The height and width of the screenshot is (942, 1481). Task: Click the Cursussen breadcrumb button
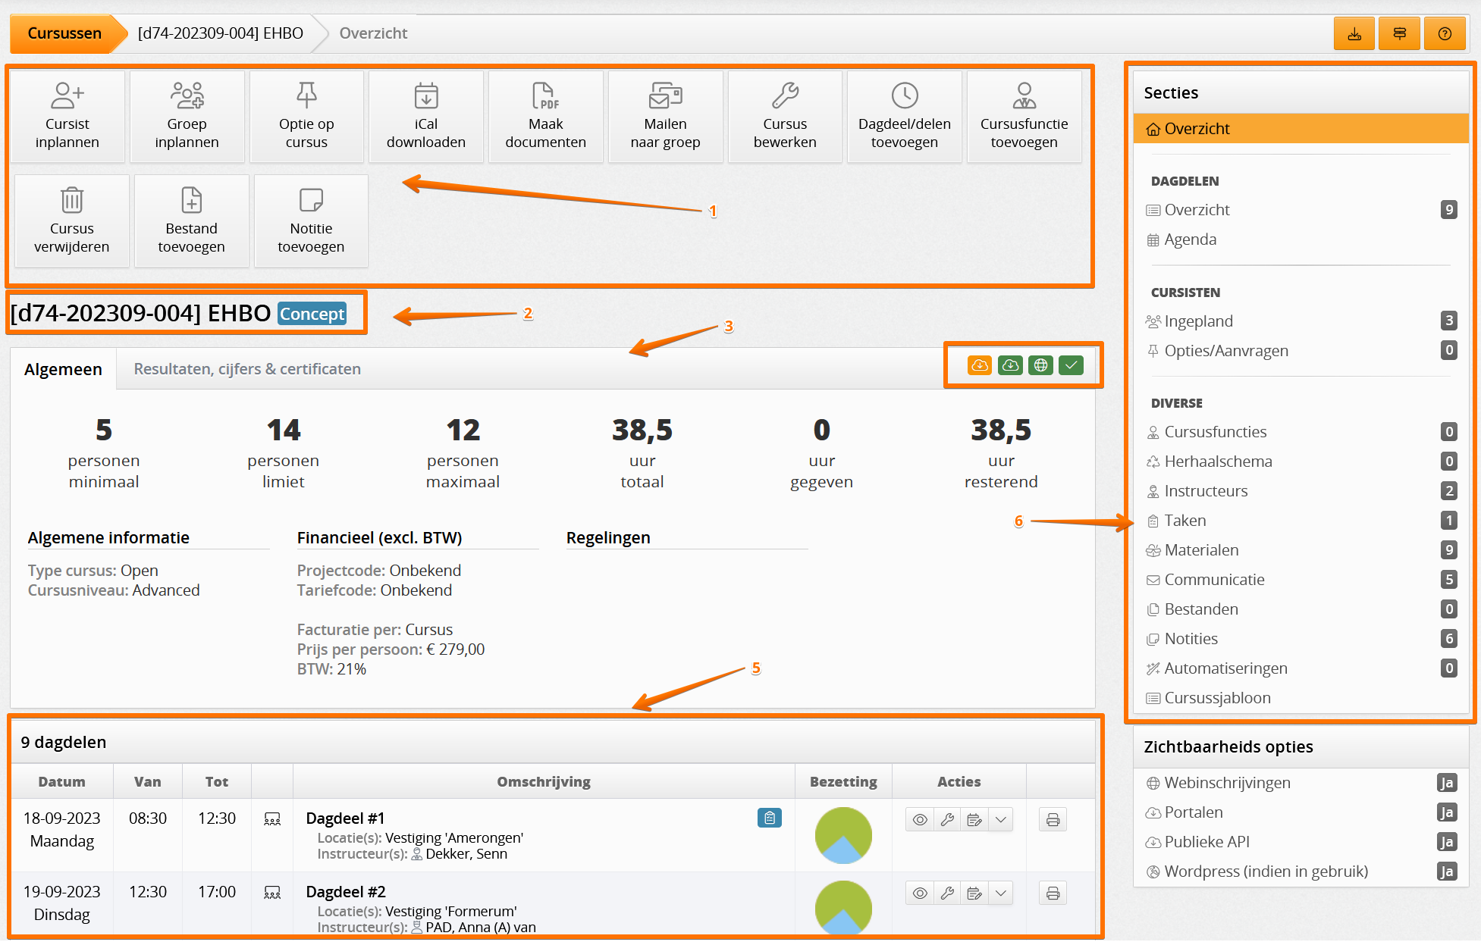(x=64, y=33)
